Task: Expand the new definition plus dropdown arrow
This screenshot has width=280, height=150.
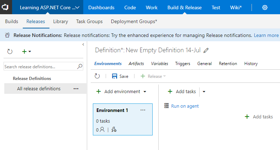Action: [x=30, y=52]
